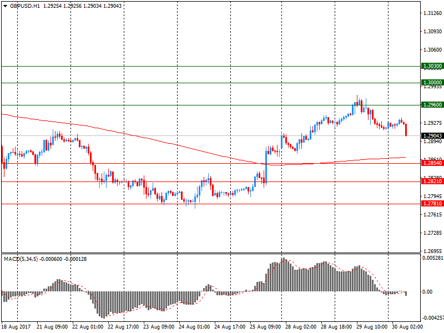Click the 29 Aug 10:00 time label
This screenshot has height=333, width=444.
click(372, 327)
